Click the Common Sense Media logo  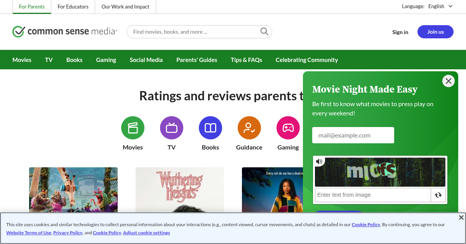(64, 31)
